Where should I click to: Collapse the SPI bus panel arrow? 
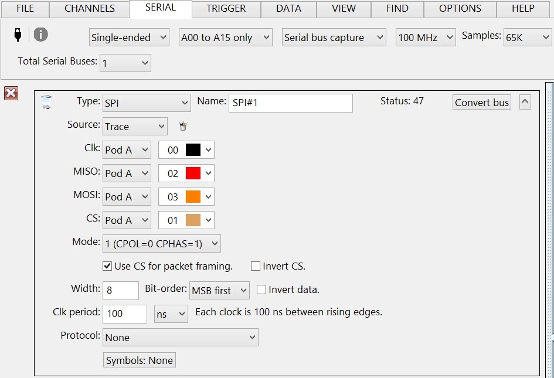tap(525, 102)
